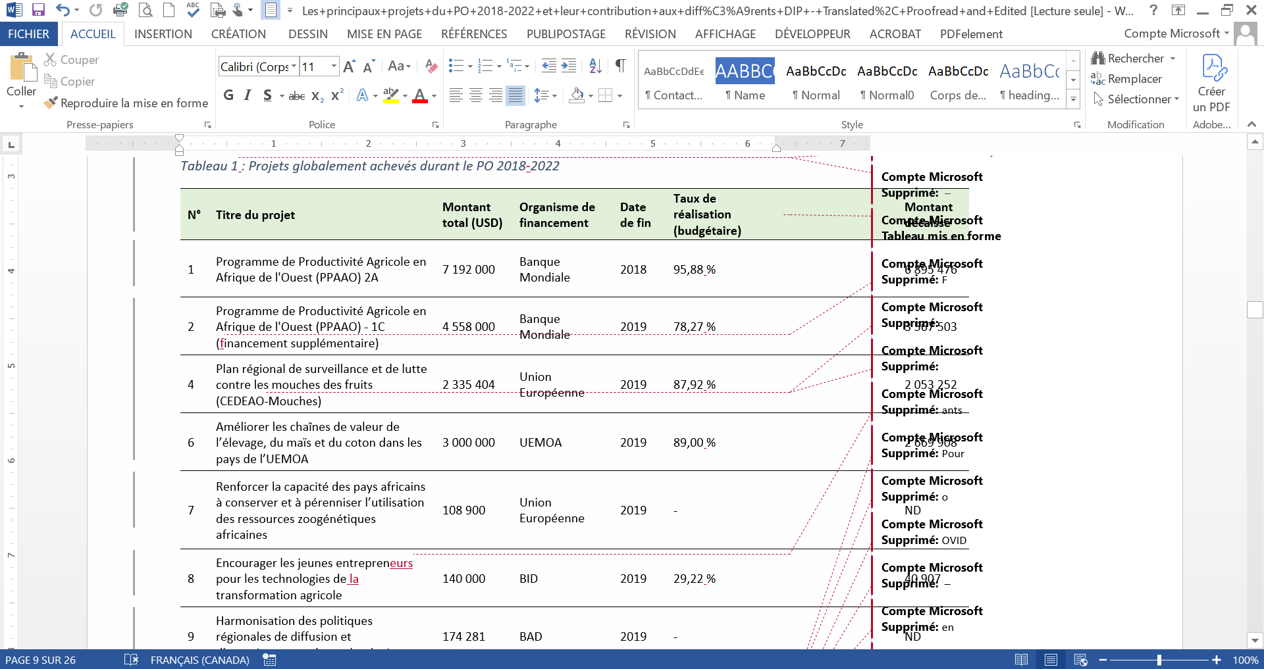Click FRANÇAIS (CANADA) language indicator

pos(200,660)
